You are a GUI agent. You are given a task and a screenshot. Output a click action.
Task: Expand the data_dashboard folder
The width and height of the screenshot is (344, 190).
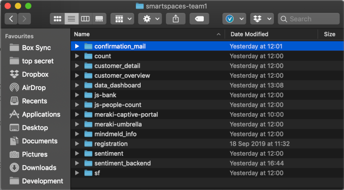[x=77, y=85]
